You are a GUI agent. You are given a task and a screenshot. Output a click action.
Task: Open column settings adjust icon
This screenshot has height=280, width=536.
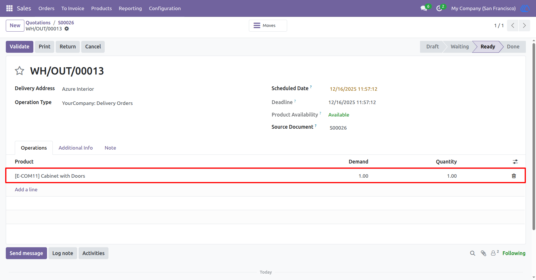pyautogui.click(x=515, y=162)
